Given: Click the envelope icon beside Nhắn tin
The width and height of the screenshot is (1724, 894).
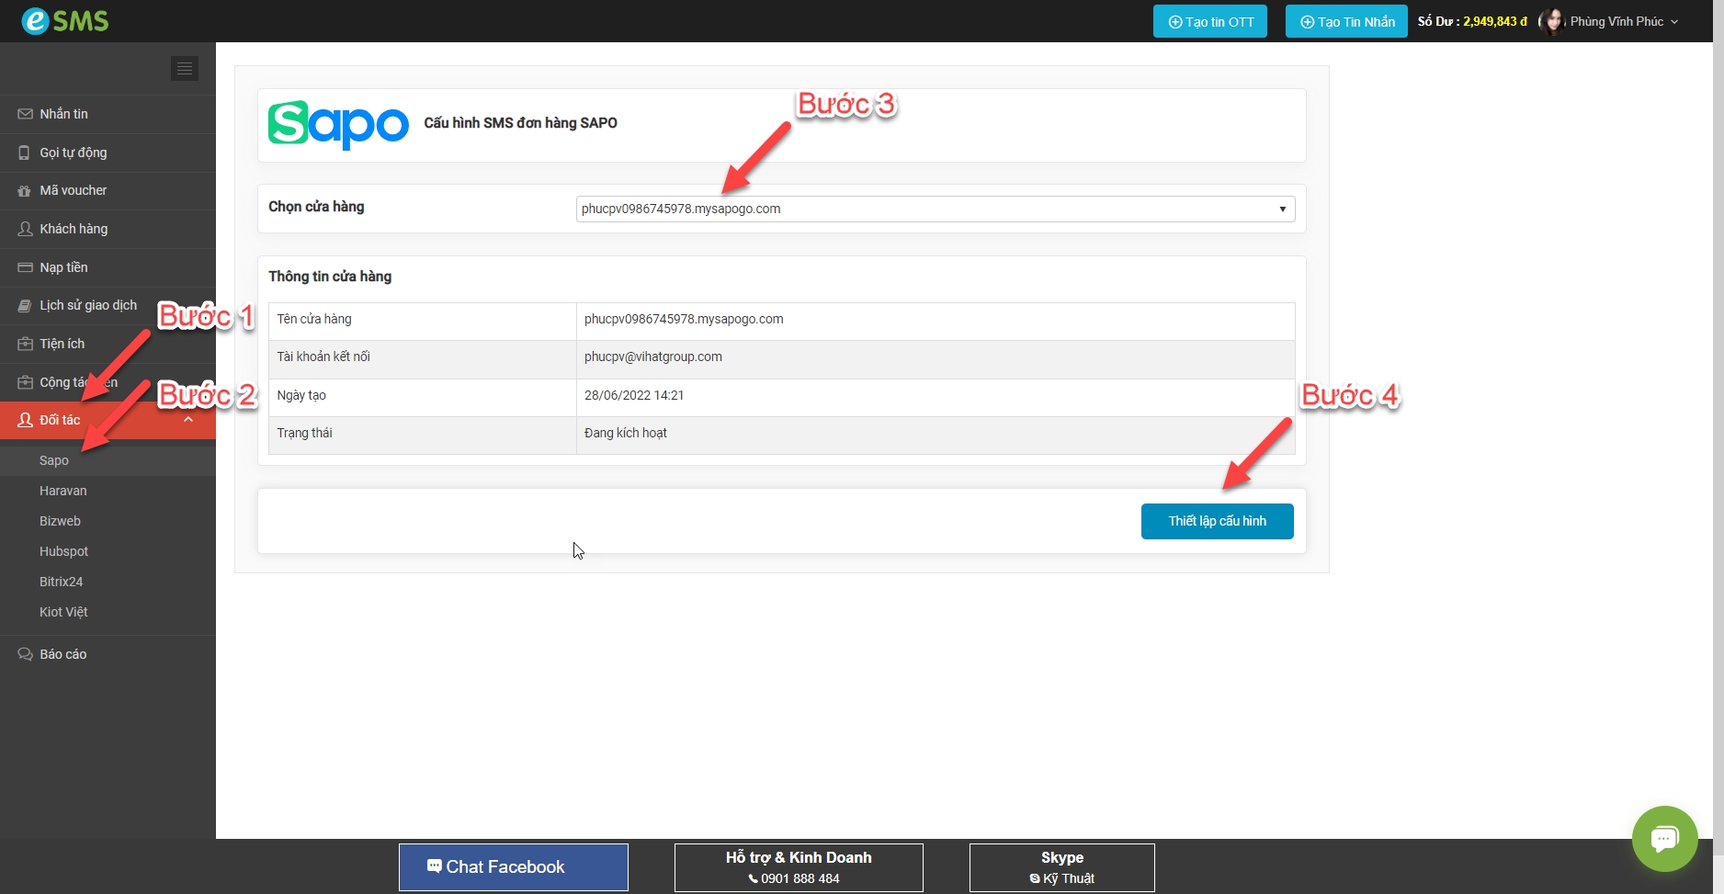Looking at the screenshot, I should pos(25,114).
